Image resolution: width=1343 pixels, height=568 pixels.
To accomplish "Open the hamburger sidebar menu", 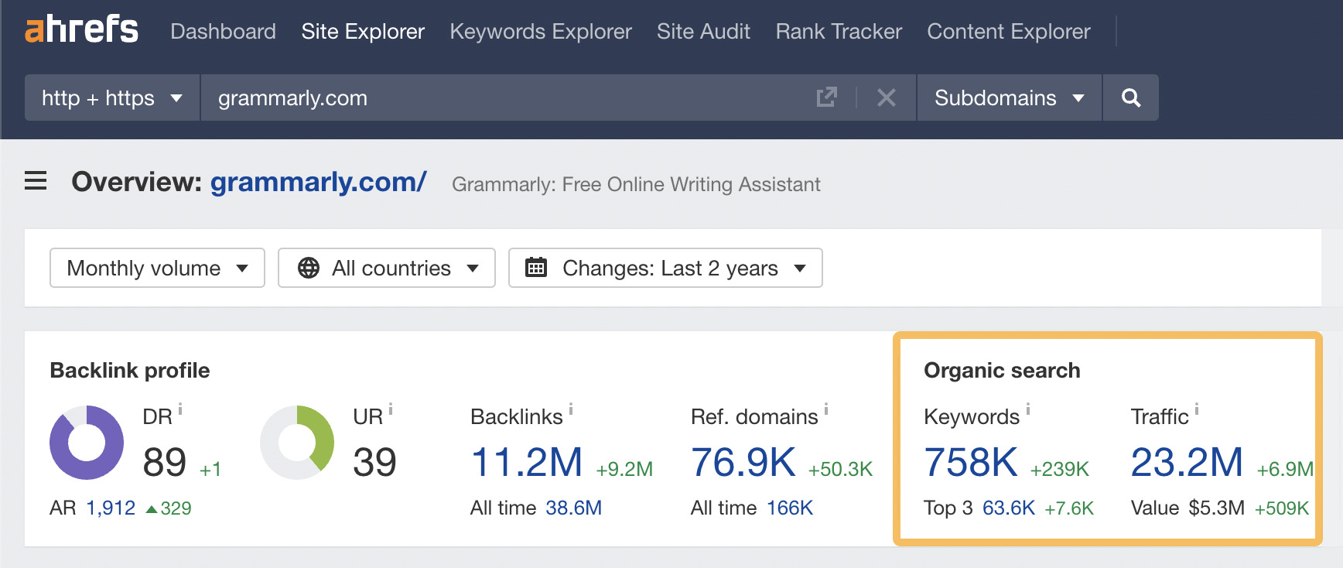I will tap(36, 181).
